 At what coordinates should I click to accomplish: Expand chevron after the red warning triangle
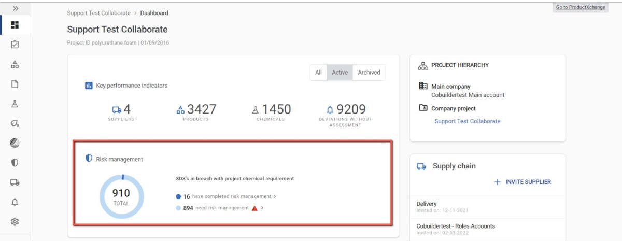[262, 208]
